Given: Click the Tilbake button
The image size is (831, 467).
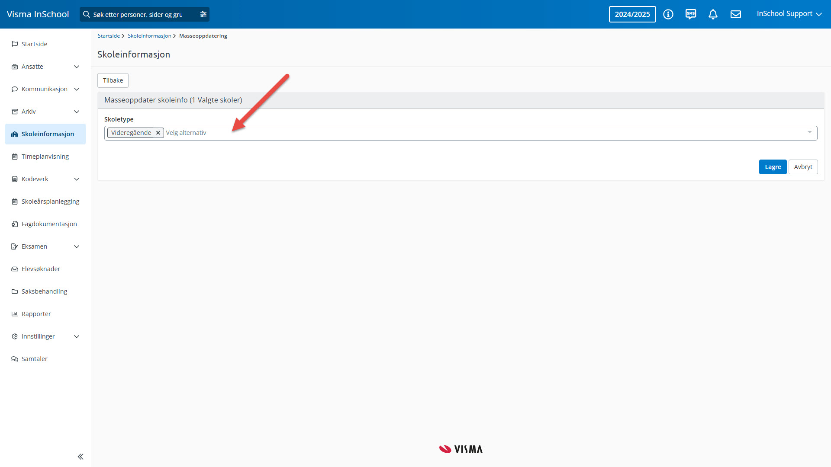Looking at the screenshot, I should (x=113, y=80).
